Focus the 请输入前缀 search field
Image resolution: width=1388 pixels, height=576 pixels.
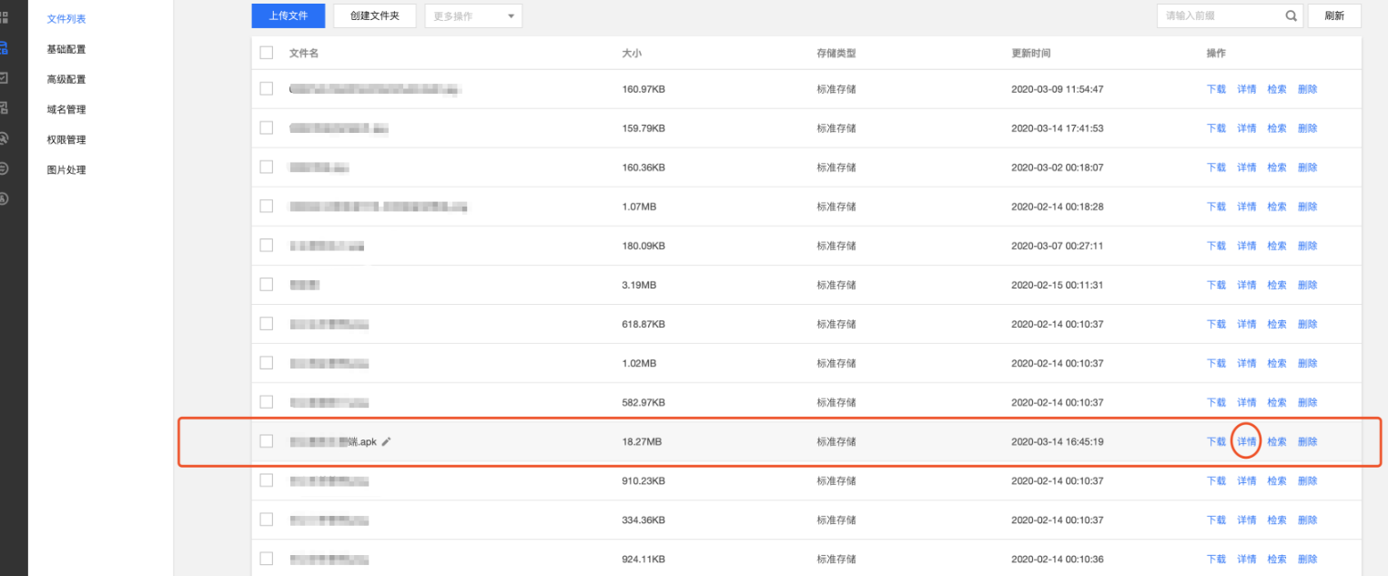[1220, 15]
